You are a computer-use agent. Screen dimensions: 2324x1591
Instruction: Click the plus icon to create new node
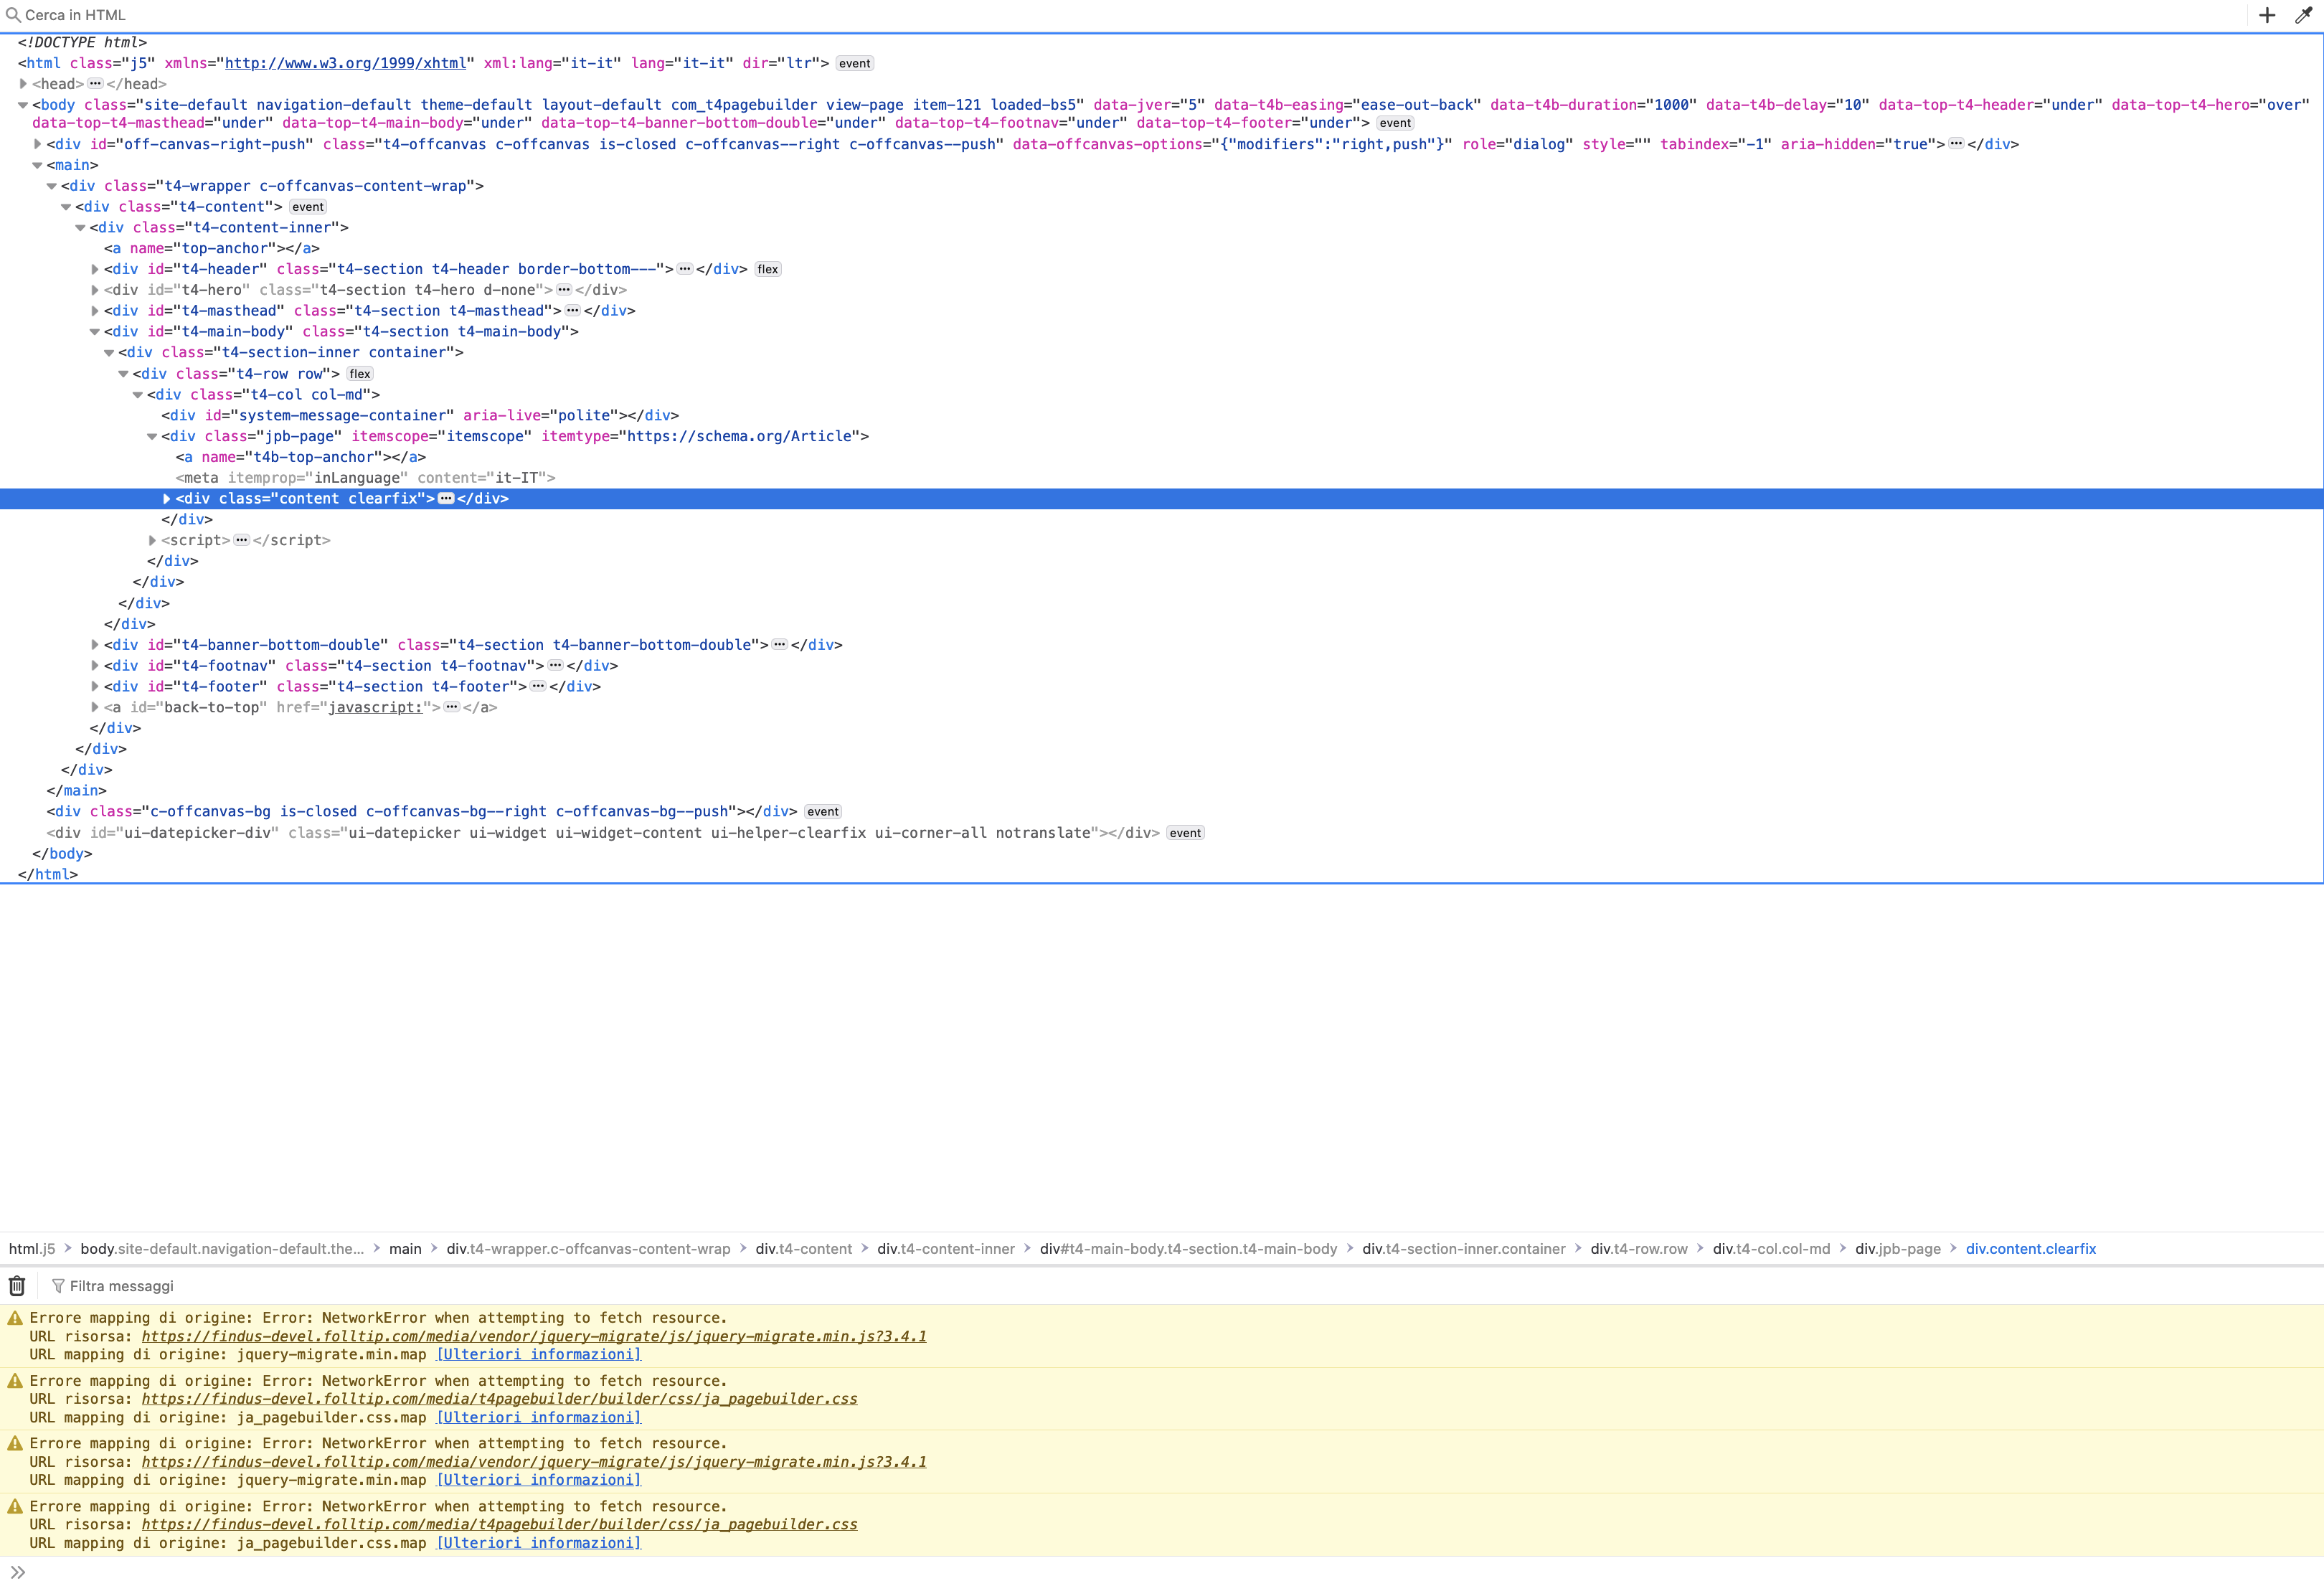click(2267, 15)
